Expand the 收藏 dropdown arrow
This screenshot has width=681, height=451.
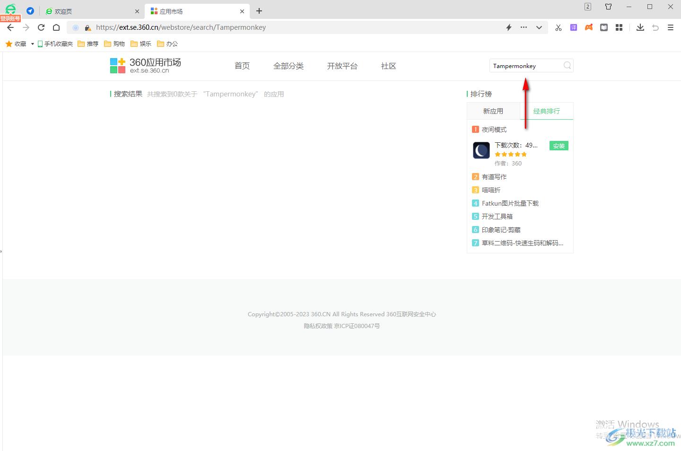pyautogui.click(x=33, y=44)
